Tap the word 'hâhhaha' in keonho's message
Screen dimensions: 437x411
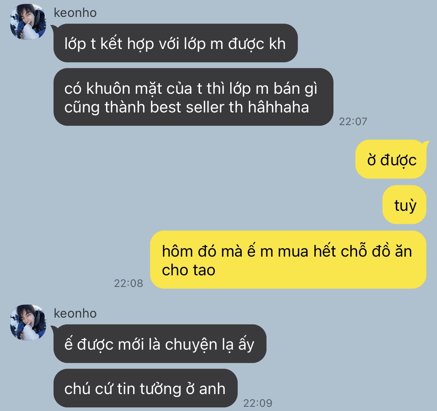coord(278,107)
